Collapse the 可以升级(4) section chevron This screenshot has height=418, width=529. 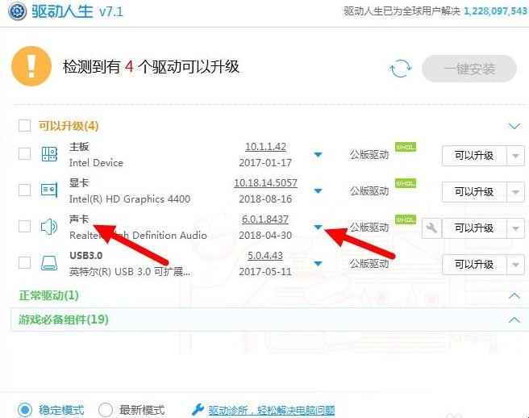tap(514, 126)
